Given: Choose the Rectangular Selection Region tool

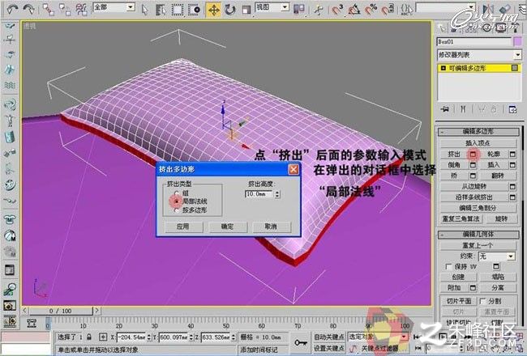Looking at the screenshot, I should pyautogui.click(x=178, y=10).
